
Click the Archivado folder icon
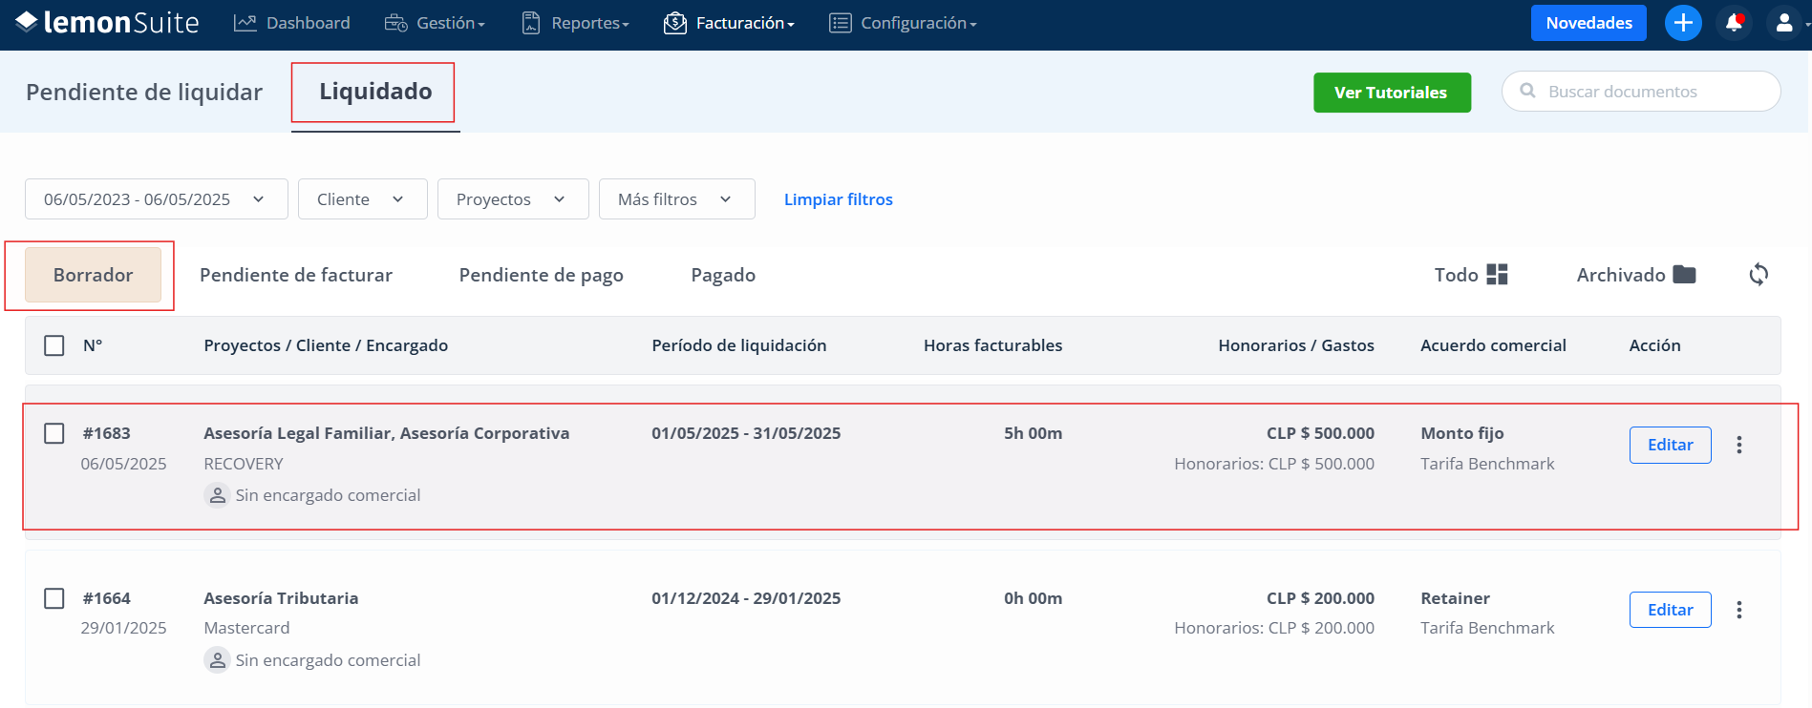1685,275
